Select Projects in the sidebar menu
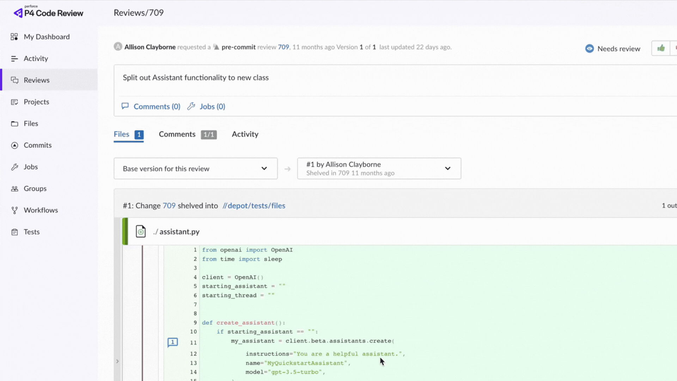 (x=36, y=102)
